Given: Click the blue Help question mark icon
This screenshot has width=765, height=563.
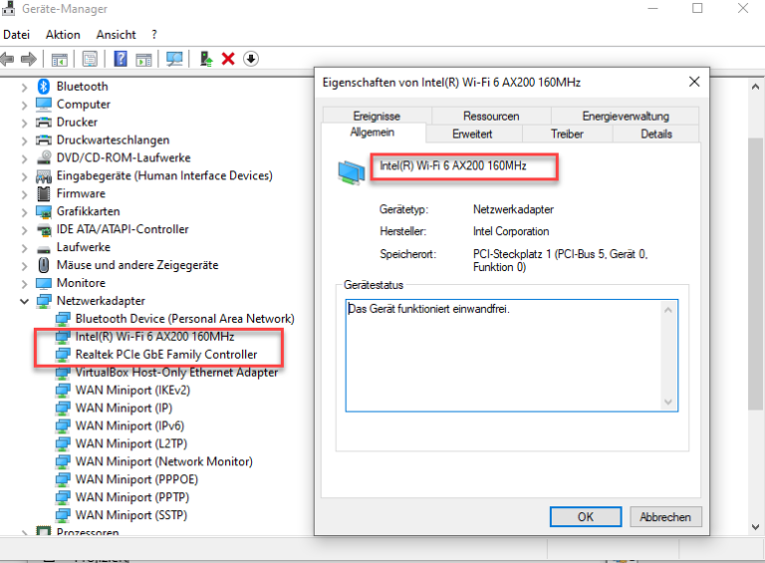Looking at the screenshot, I should coord(121,59).
